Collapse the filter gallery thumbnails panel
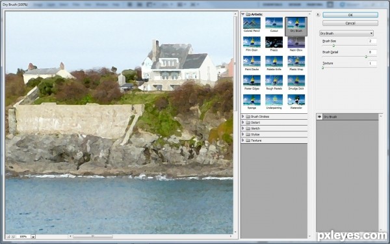 [x=318, y=15]
